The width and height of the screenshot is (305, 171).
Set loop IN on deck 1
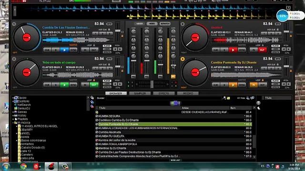coord(85,50)
